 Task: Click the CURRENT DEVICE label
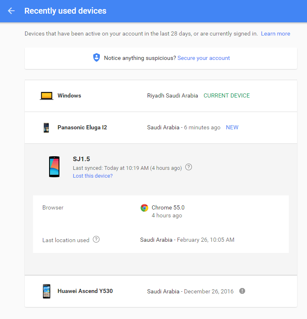[x=227, y=95]
